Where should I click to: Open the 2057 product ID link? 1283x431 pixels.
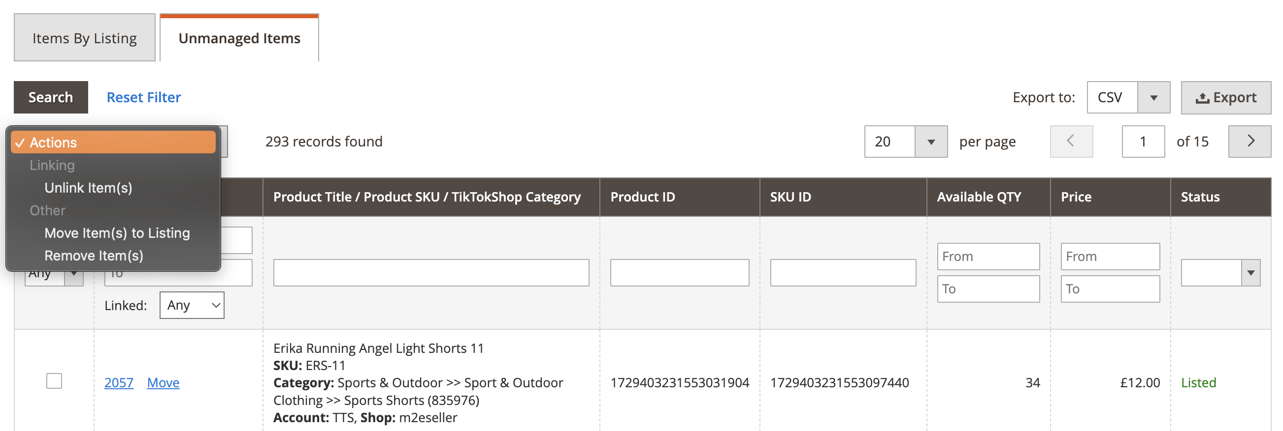tap(119, 383)
